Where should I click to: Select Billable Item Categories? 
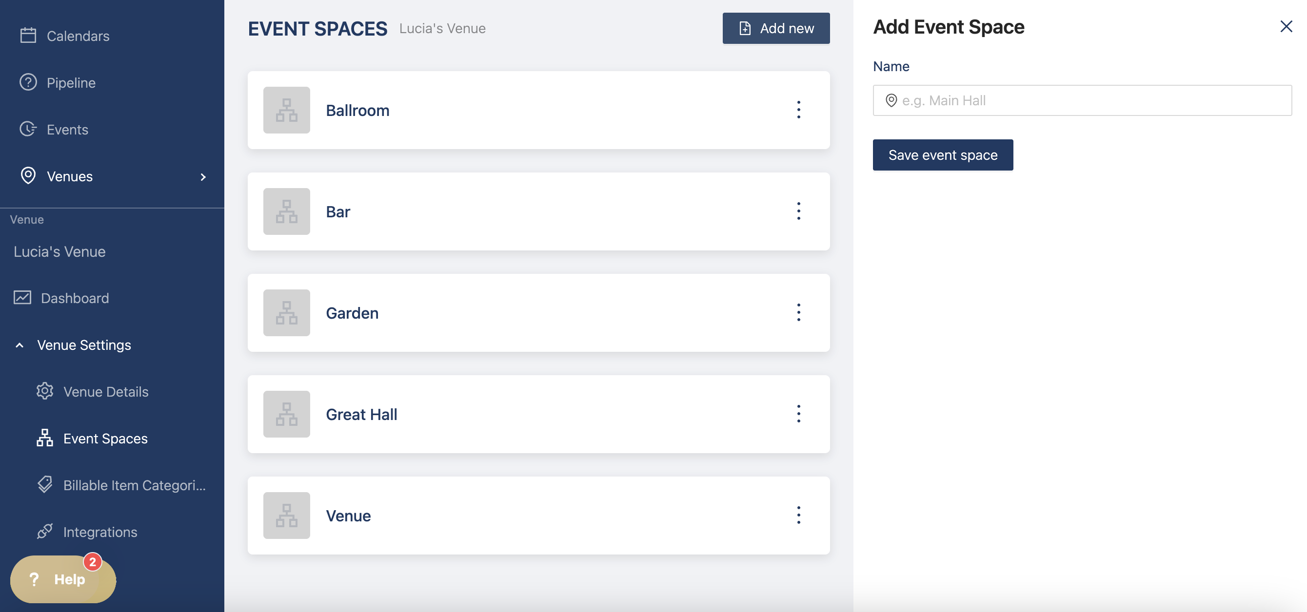click(134, 485)
